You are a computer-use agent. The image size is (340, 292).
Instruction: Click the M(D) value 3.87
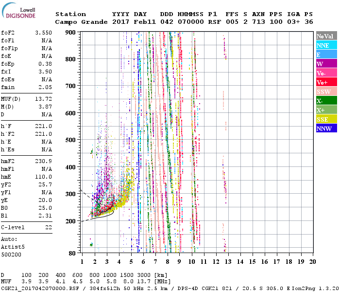click(45, 107)
